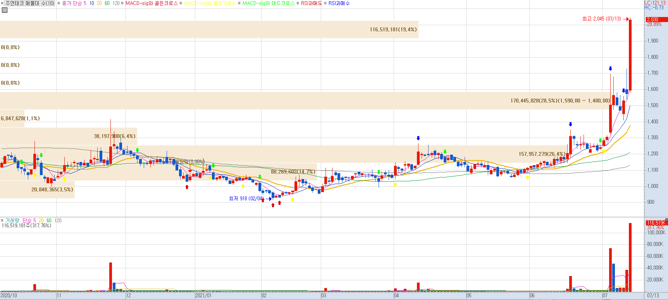Click the volume 20-period average label

[x=41, y=220]
